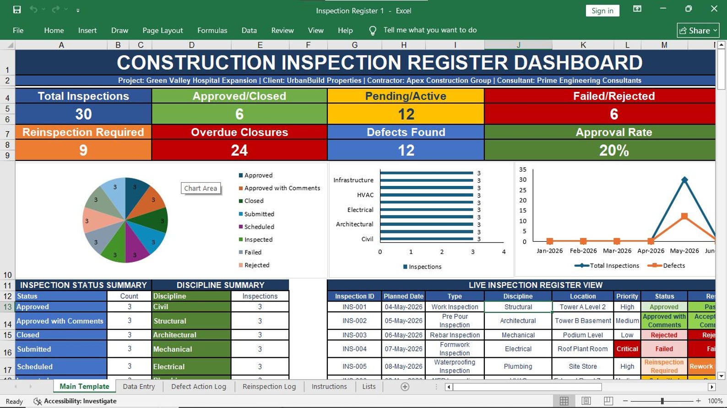
Task: Click the Submitted legend color swatch
Action: tap(241, 214)
